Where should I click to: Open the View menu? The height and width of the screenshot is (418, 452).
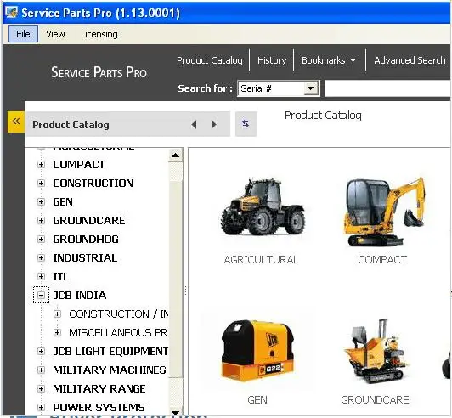55,34
